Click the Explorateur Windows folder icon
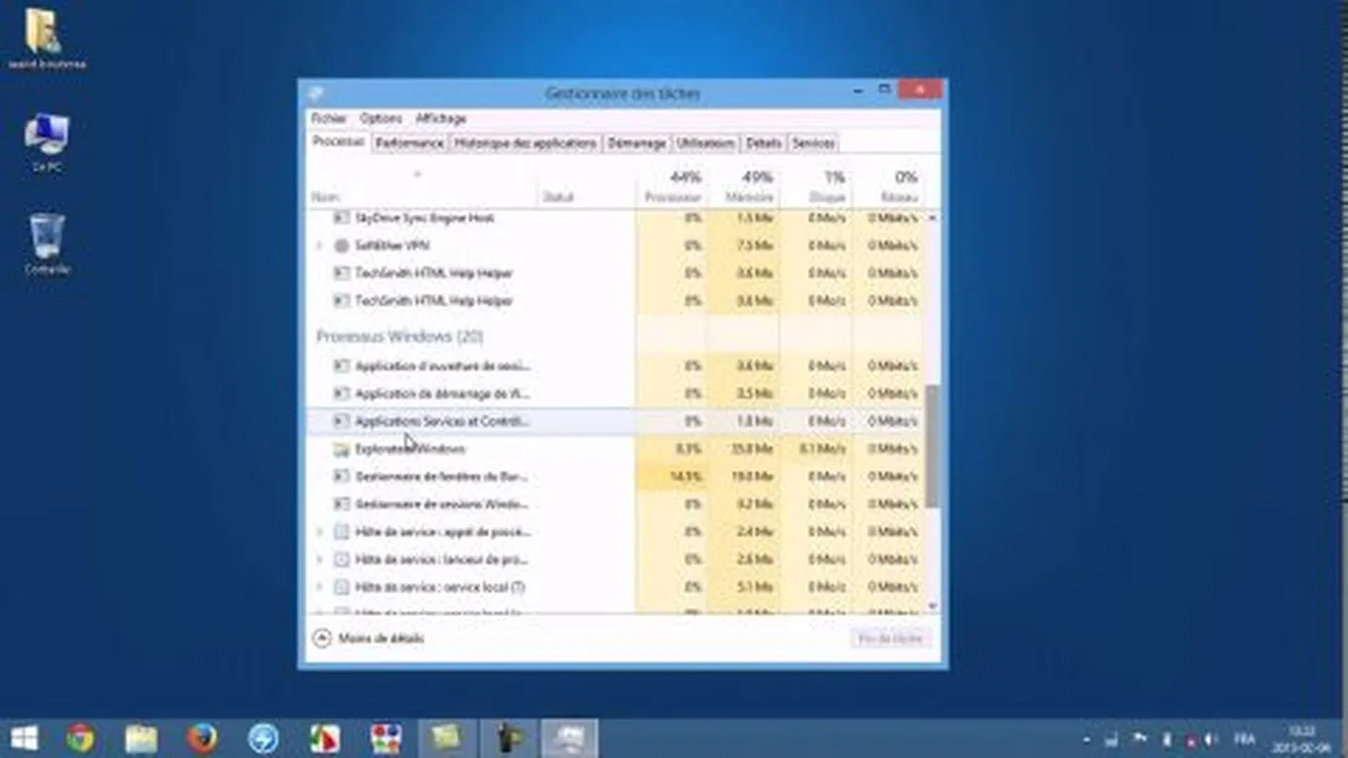 tap(341, 450)
